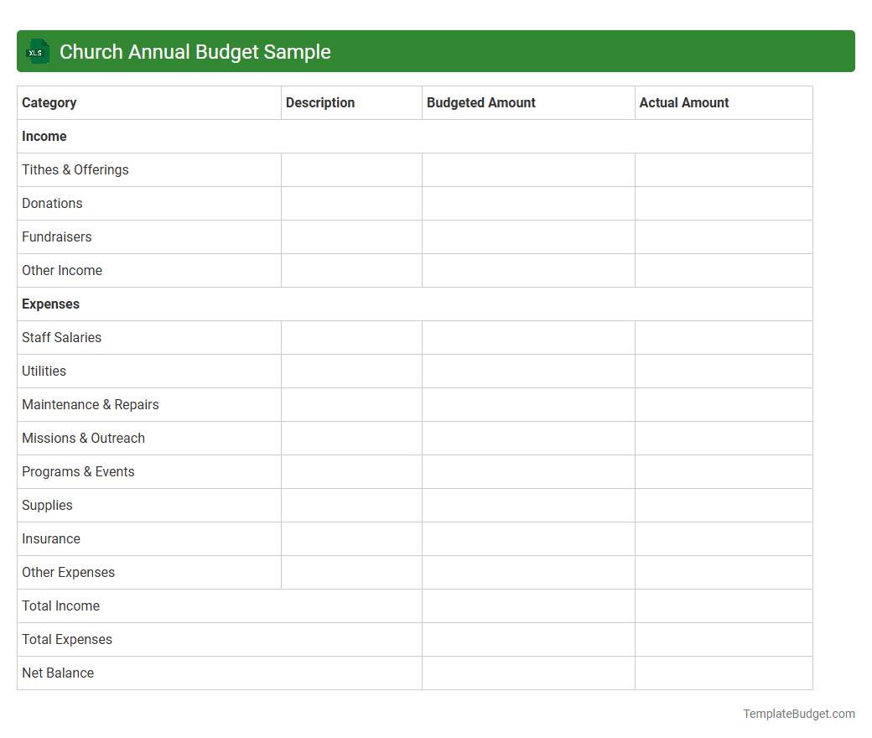Screen dimensions: 872x738
Task: Click the Budgeted Amount column header
Action: coord(480,102)
